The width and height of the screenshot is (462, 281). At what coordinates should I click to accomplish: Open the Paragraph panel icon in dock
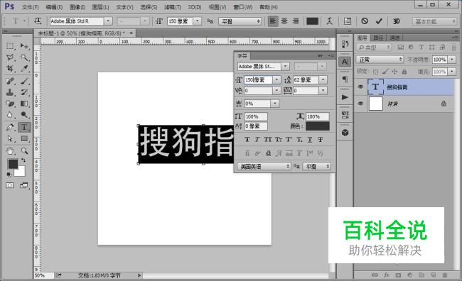click(345, 79)
